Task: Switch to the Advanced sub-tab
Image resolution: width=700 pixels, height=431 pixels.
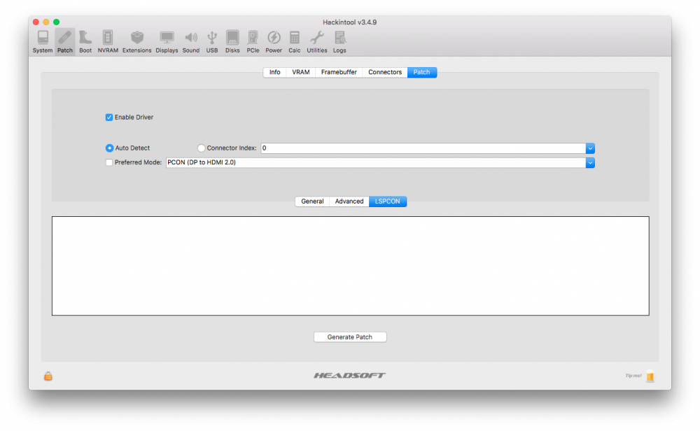Action: 349,202
